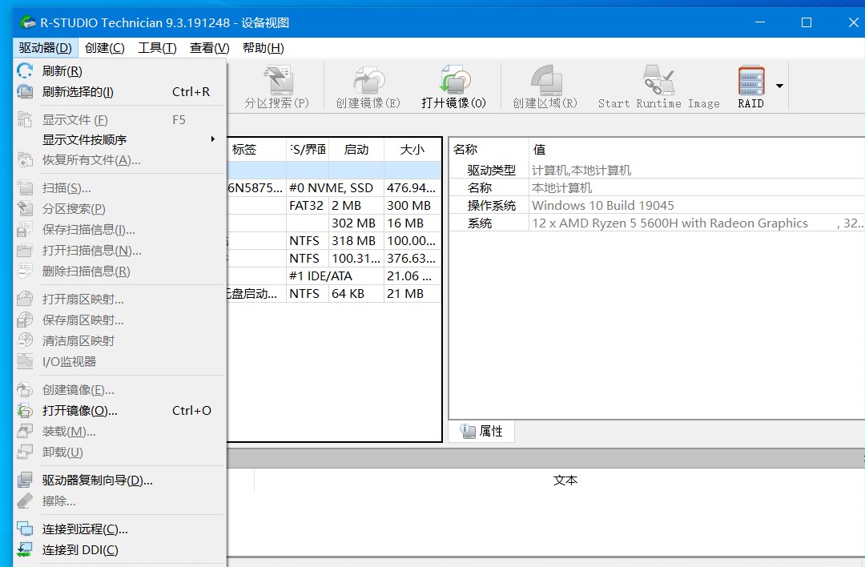The height and width of the screenshot is (567, 865).
Task: Open the 工具(T) menu
Action: click(157, 48)
